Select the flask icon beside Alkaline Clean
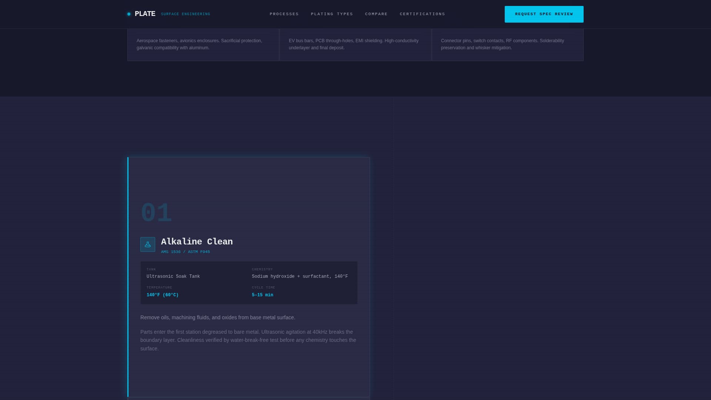This screenshot has width=711, height=400. 148,244
